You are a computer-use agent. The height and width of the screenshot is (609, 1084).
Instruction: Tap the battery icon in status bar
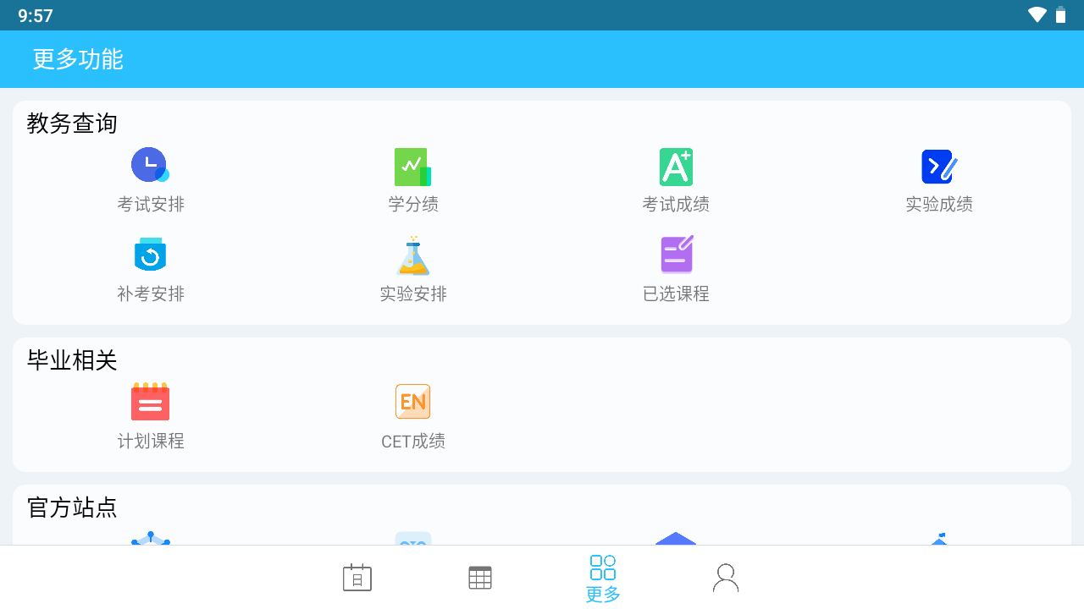[1060, 14]
